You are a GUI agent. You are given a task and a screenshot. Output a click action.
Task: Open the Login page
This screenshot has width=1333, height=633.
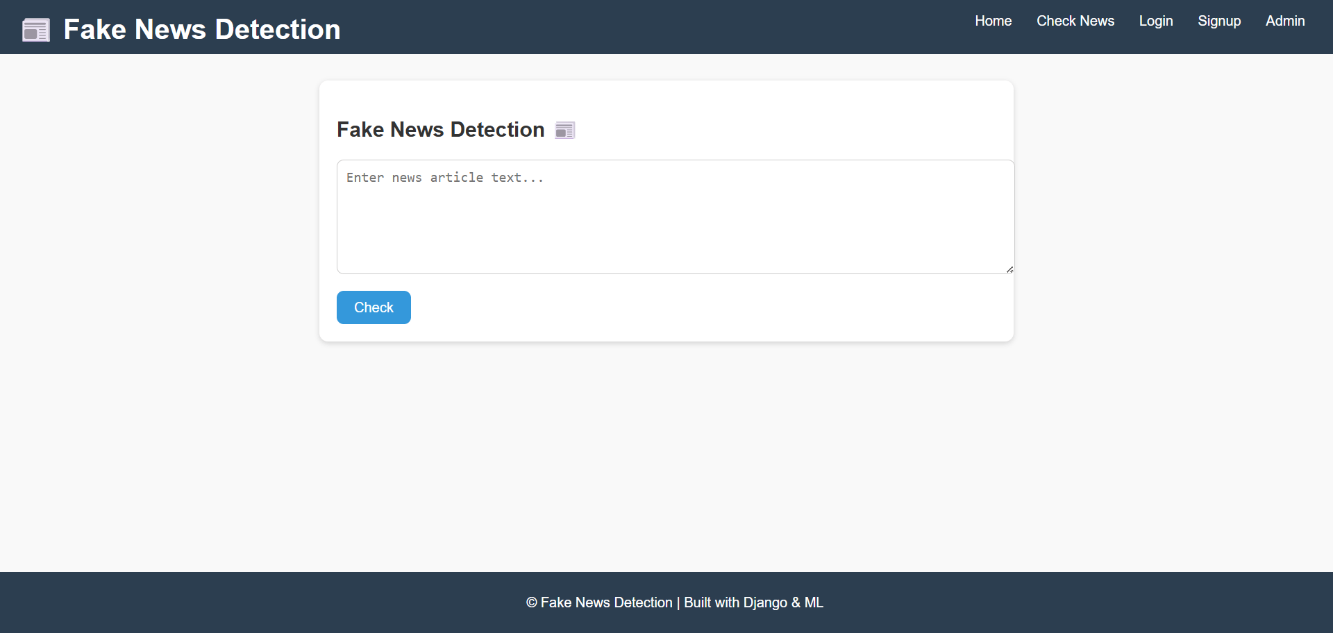1155,21
